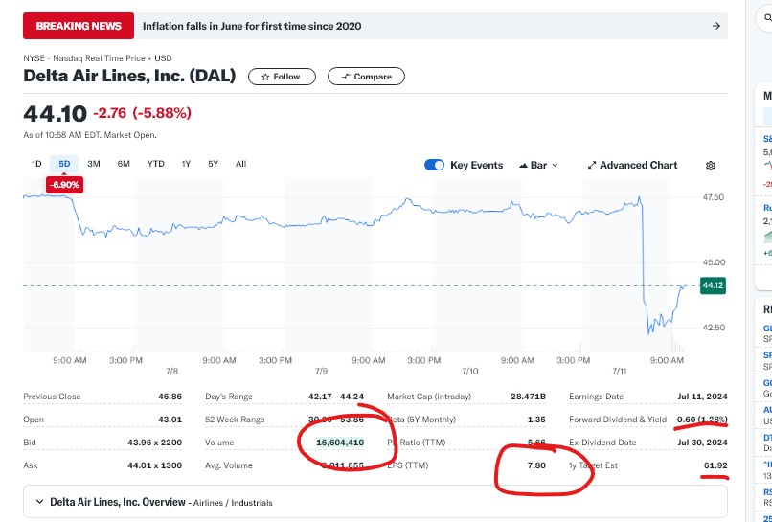Click the Compare button
This screenshot has width=772, height=522.
(366, 77)
